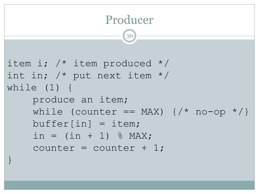Viewport: 259px width, 194px height.
Task: Click the '==' operator in the while condition
Action: coord(129,112)
